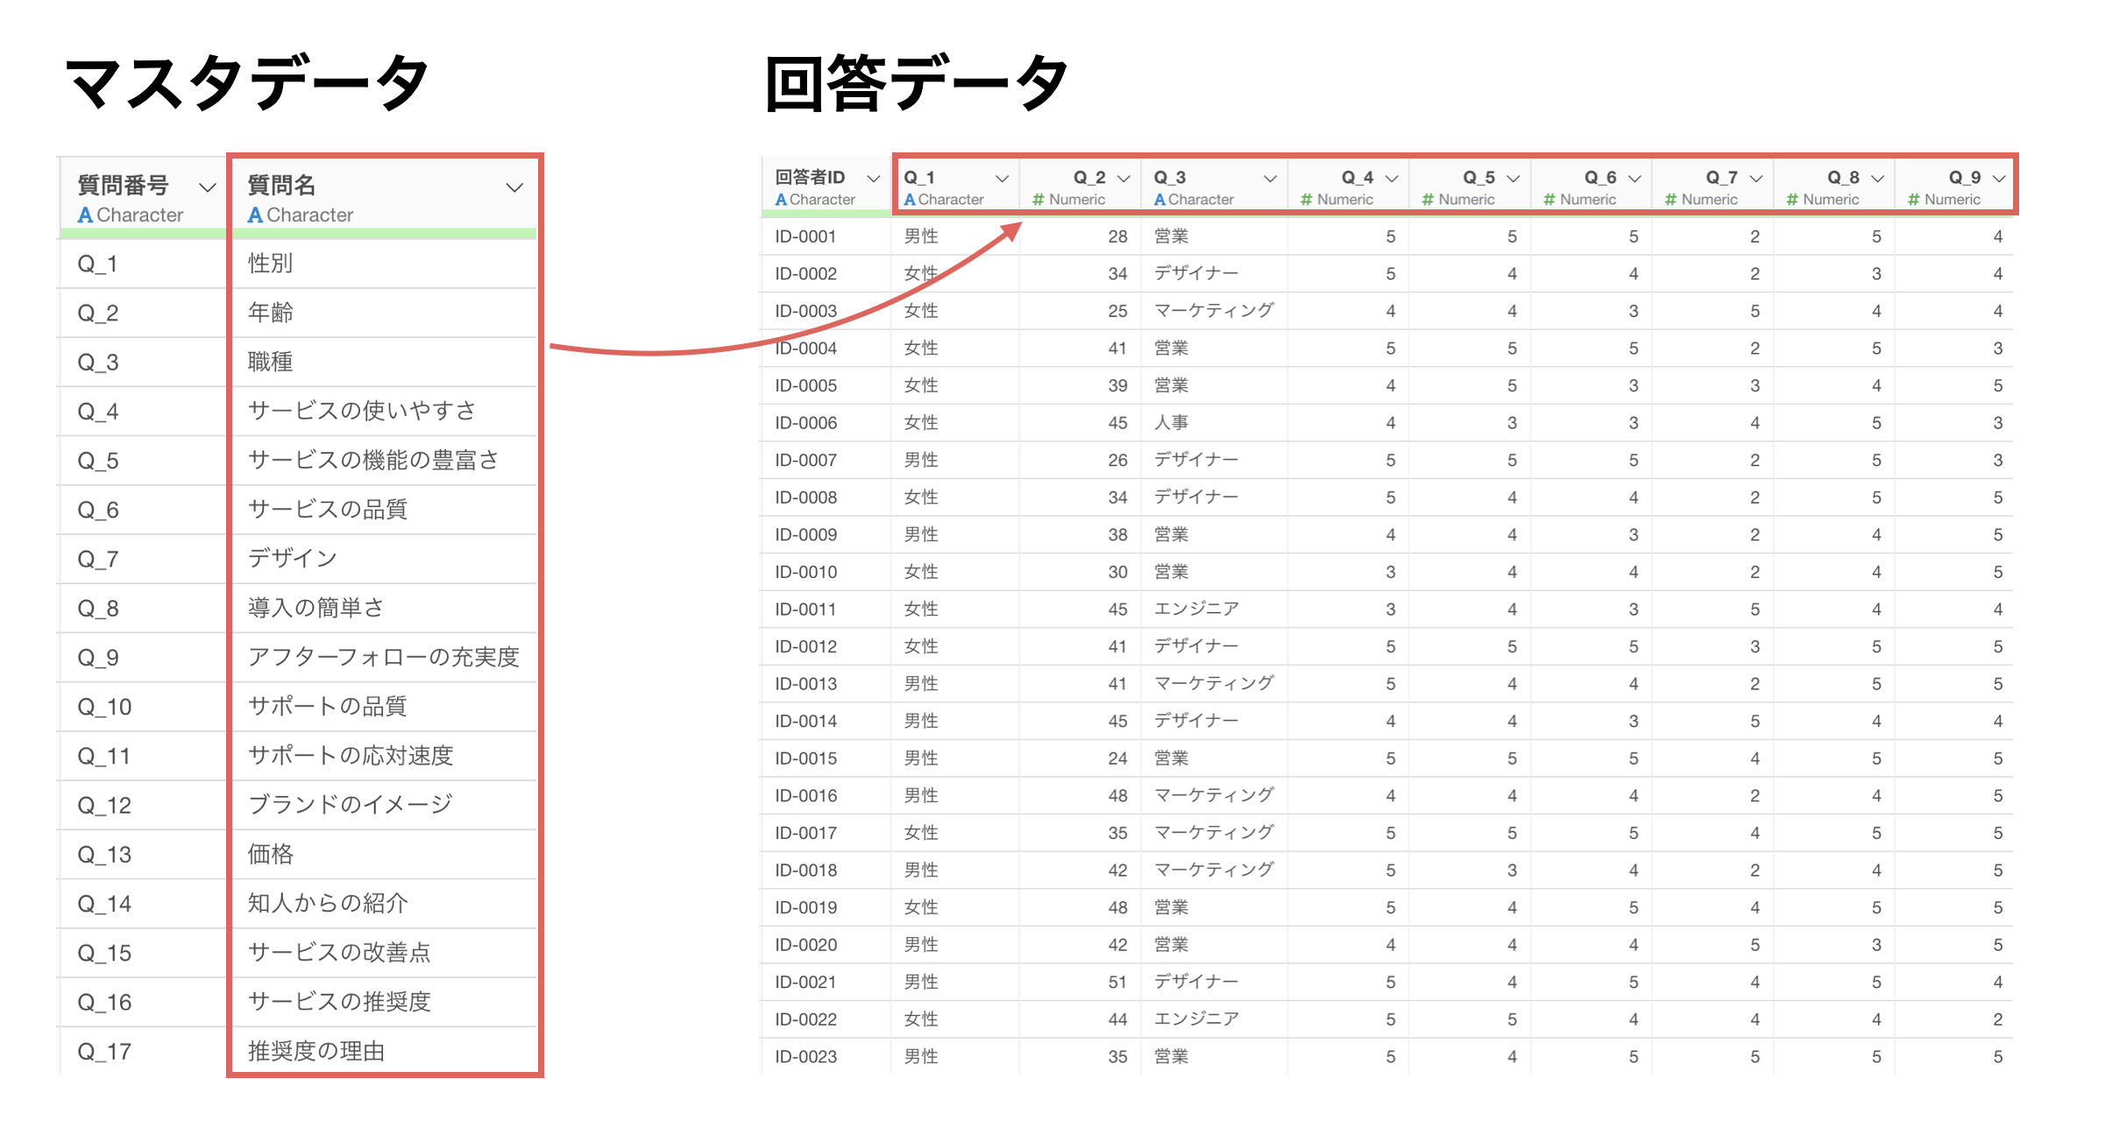Image resolution: width=2105 pixels, height=1128 pixels.
Task: Expand the Q_3 column menu chevron
Action: tap(1269, 179)
